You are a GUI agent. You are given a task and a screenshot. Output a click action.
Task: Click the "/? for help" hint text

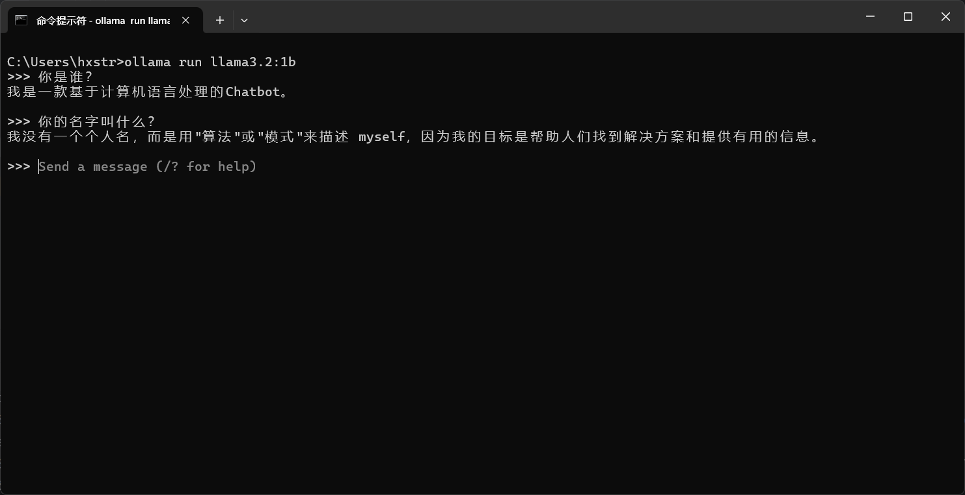pos(206,166)
